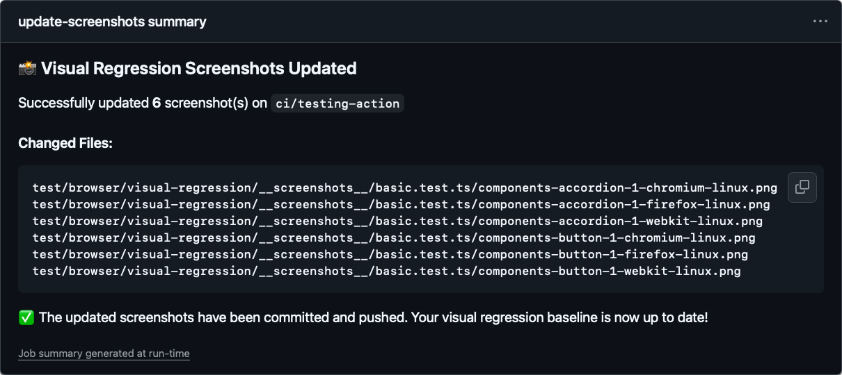
Task: Select the components-button-1-chromium-linux.png file path
Action: 394,238
